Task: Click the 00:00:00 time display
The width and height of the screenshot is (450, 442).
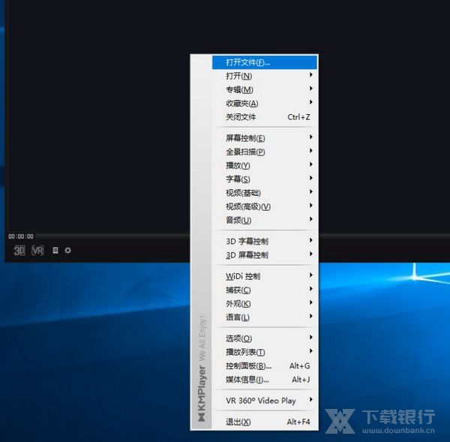Action: (21, 236)
